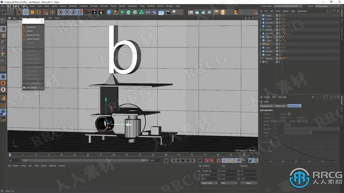The height and width of the screenshot is (193, 344).
Task: Open the File menu
Action: point(3,6)
